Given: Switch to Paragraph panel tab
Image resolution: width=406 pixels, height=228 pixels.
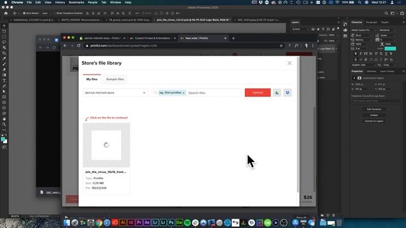Looking at the screenshot, I should point(372,23).
